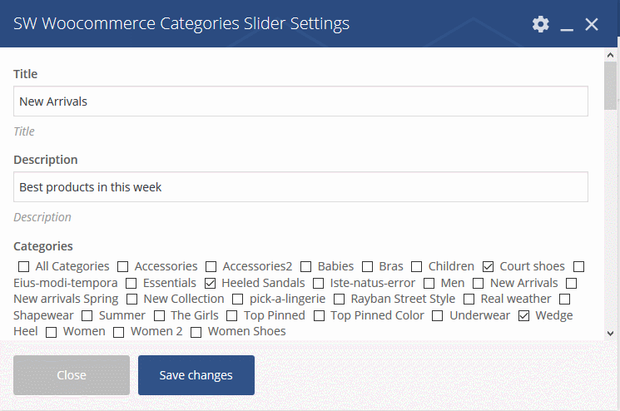The width and height of the screenshot is (620, 411).
Task: Enable the Summer category checkbox
Action: (x=87, y=316)
